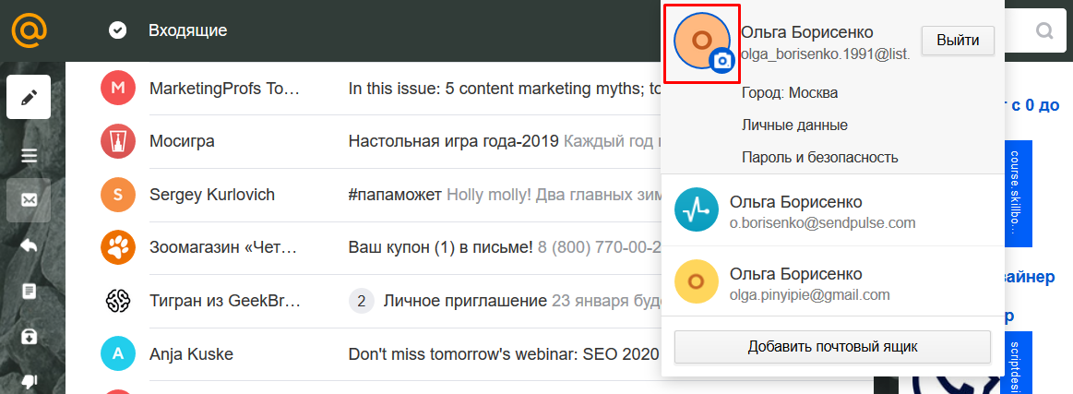
Task: Click the Mail.ru @ logo
Action: 30,30
